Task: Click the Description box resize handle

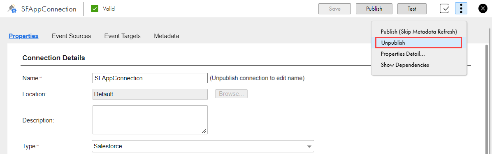Action: 204,131
